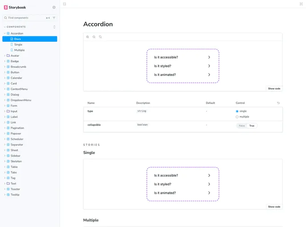306x227 pixels.
Task: Click the zoom out icon in preview toolbar
Action: tap(94, 37)
